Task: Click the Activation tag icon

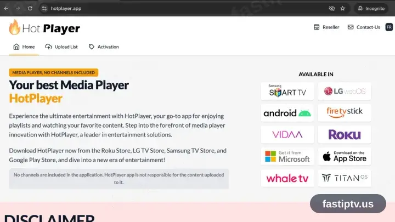Action: (x=92, y=47)
